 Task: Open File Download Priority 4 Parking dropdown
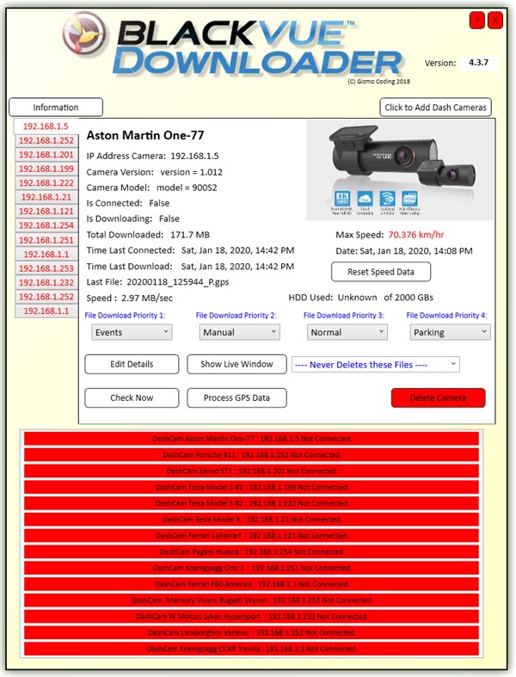coord(450,332)
